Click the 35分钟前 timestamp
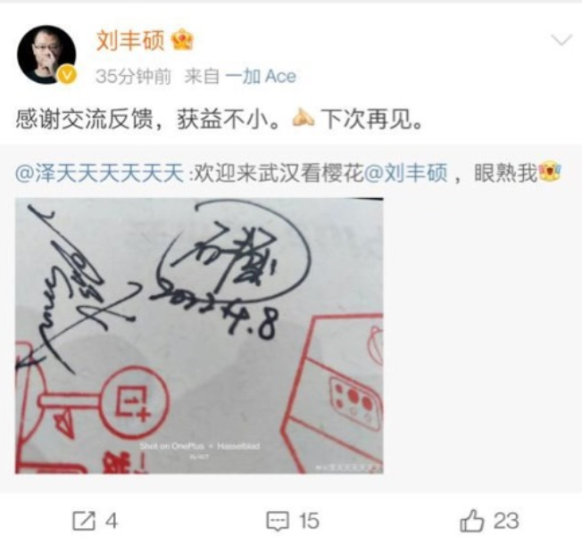This screenshot has width=582, height=544. 133,77
